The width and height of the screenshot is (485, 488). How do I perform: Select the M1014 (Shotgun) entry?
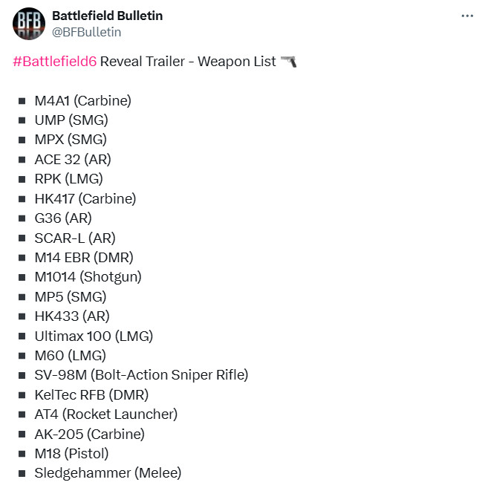[x=88, y=277]
